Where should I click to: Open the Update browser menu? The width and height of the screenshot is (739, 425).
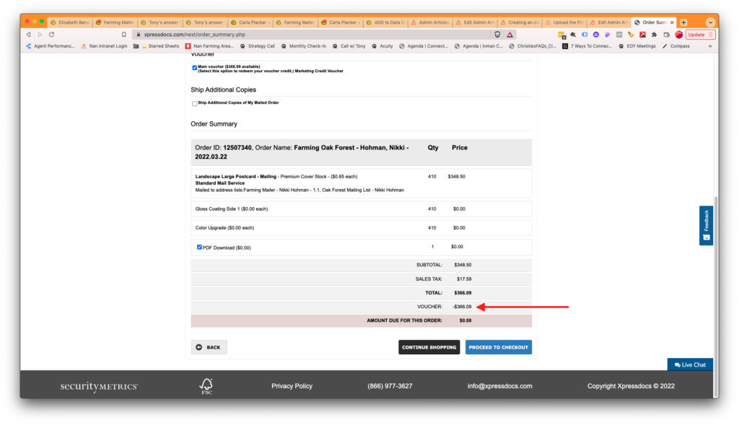(700, 35)
